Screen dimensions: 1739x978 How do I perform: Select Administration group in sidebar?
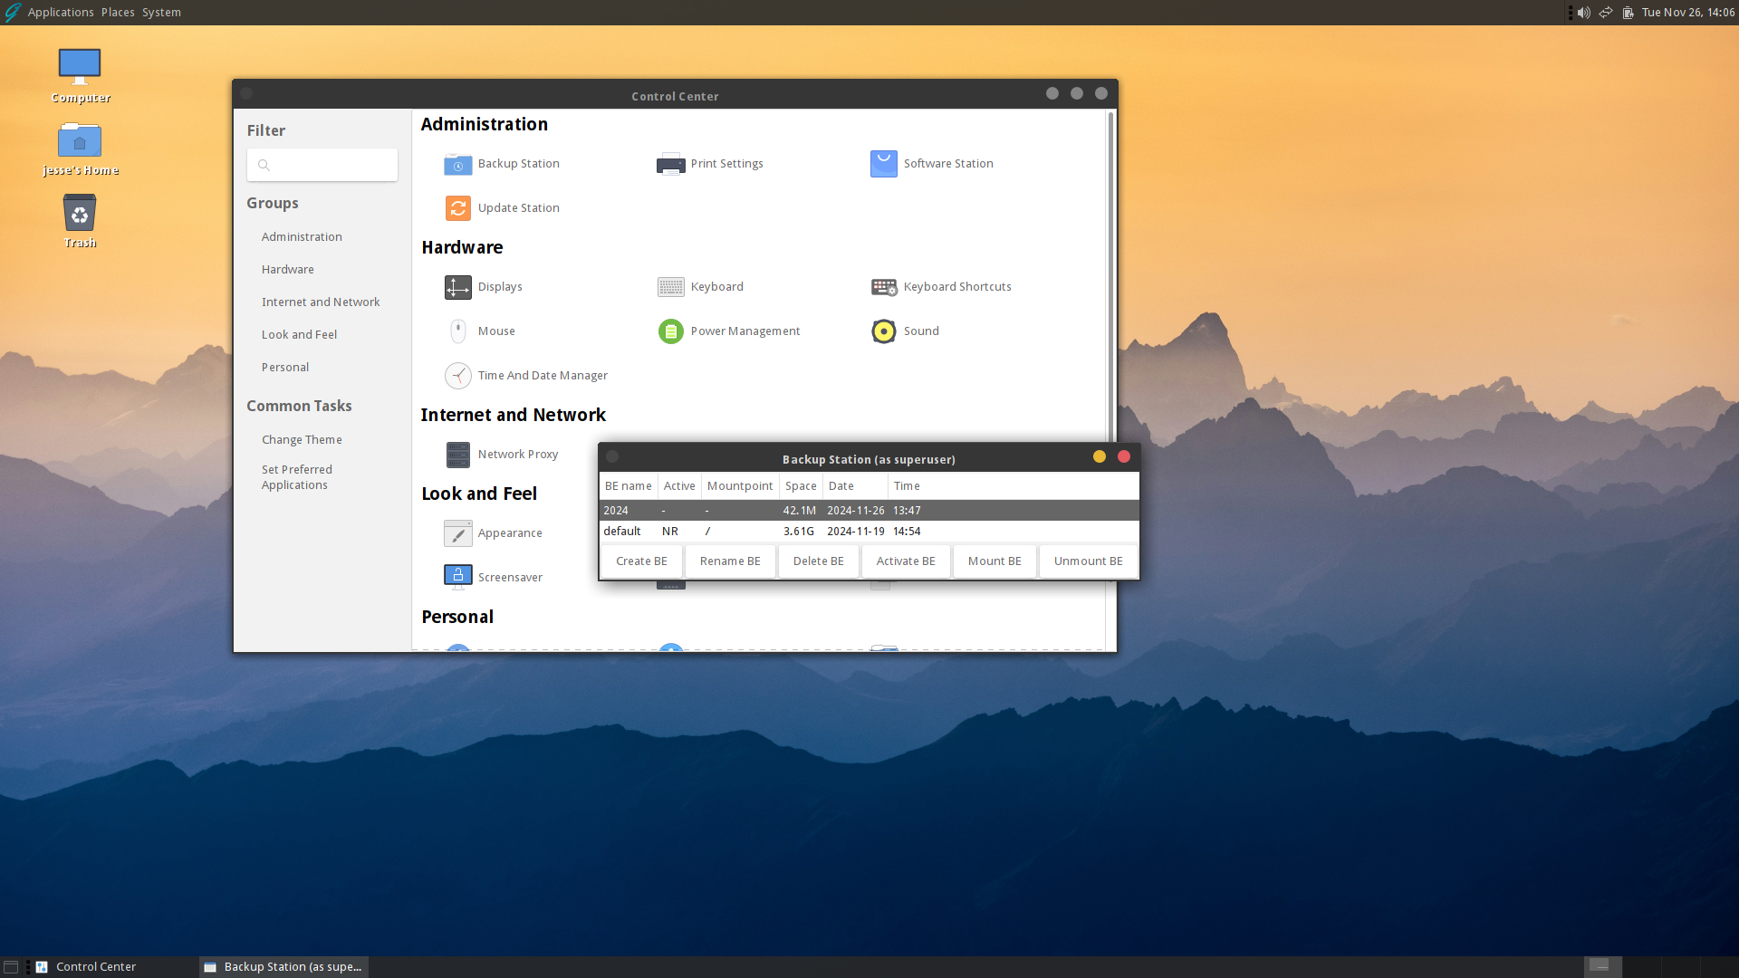coord(302,237)
